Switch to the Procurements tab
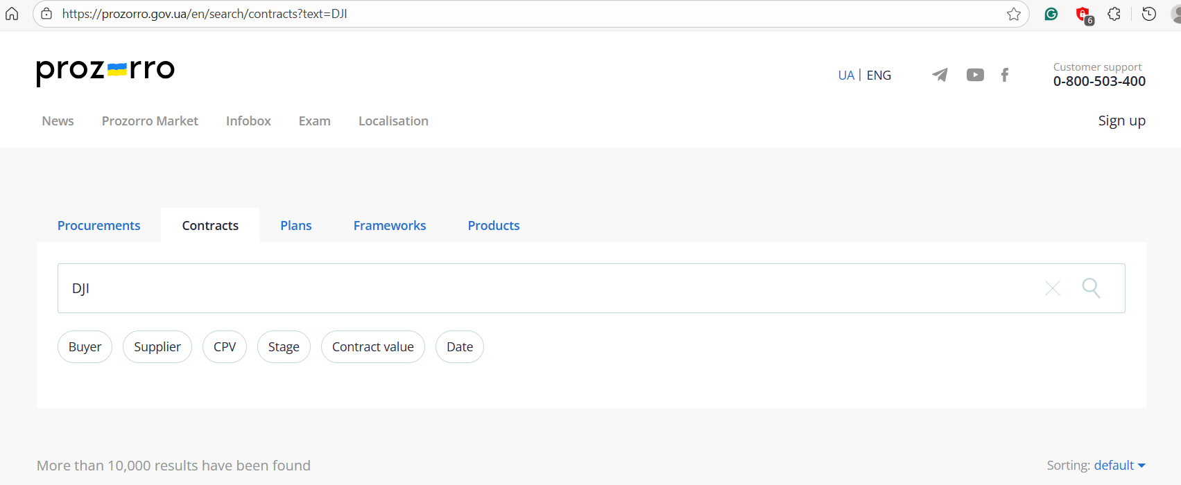The width and height of the screenshot is (1181, 485). (x=98, y=225)
